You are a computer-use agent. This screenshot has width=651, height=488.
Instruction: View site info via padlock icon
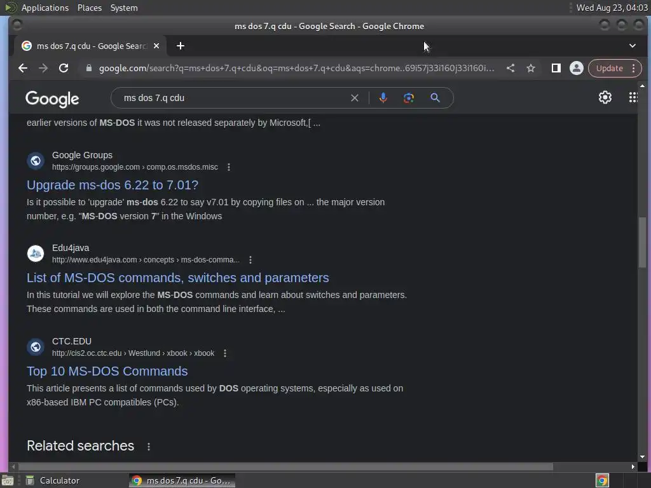pos(89,68)
